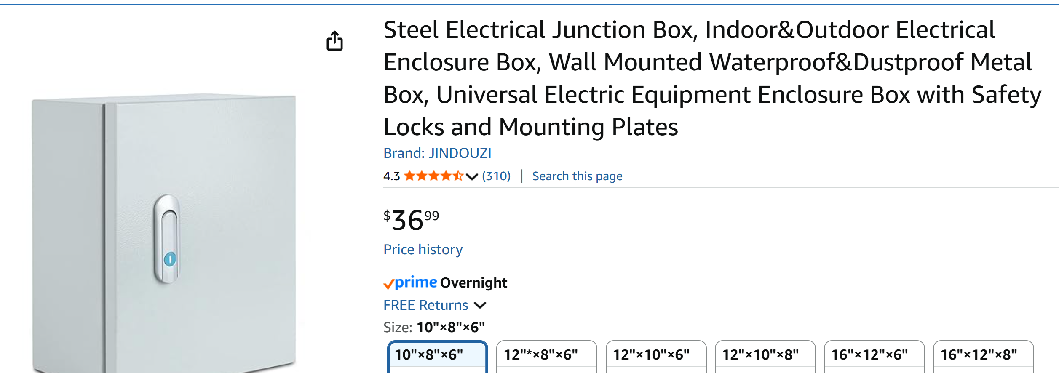
Task: Open the Price history link
Action: pyautogui.click(x=423, y=250)
